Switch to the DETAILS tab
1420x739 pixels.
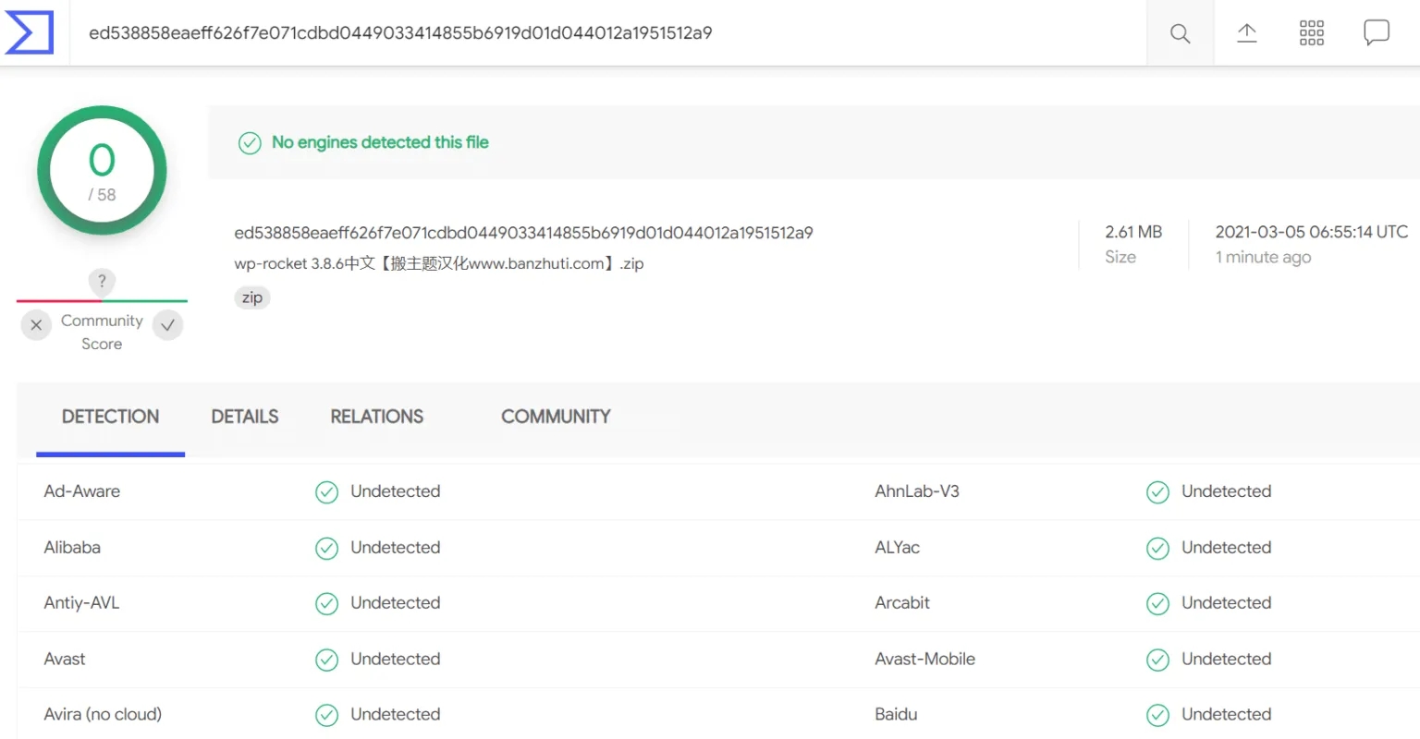point(245,417)
